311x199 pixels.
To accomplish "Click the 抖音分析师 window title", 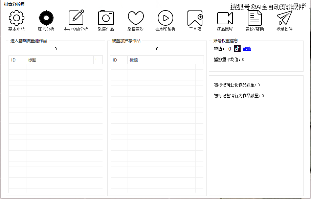I will [14, 4].
